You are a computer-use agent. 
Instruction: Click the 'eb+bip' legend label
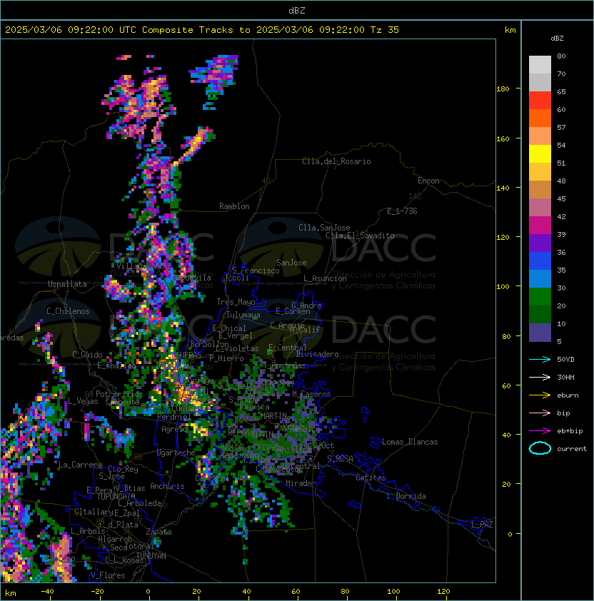(570, 431)
